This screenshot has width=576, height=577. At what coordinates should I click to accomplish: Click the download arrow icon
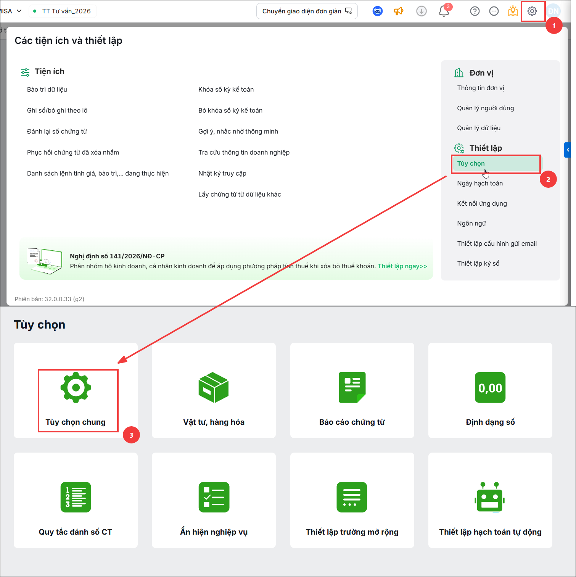tap(421, 11)
